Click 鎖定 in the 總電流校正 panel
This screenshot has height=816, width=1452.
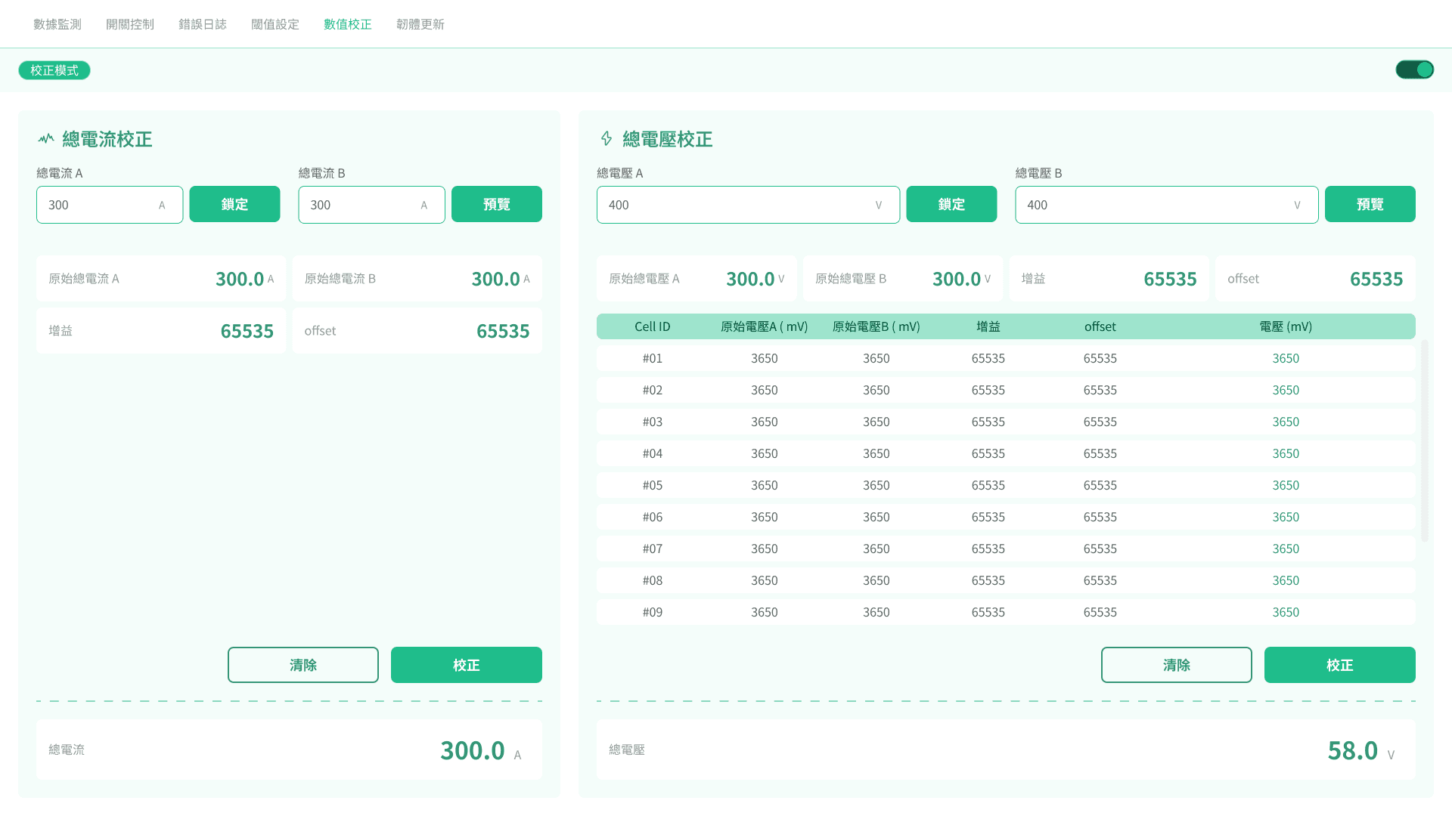(x=234, y=204)
